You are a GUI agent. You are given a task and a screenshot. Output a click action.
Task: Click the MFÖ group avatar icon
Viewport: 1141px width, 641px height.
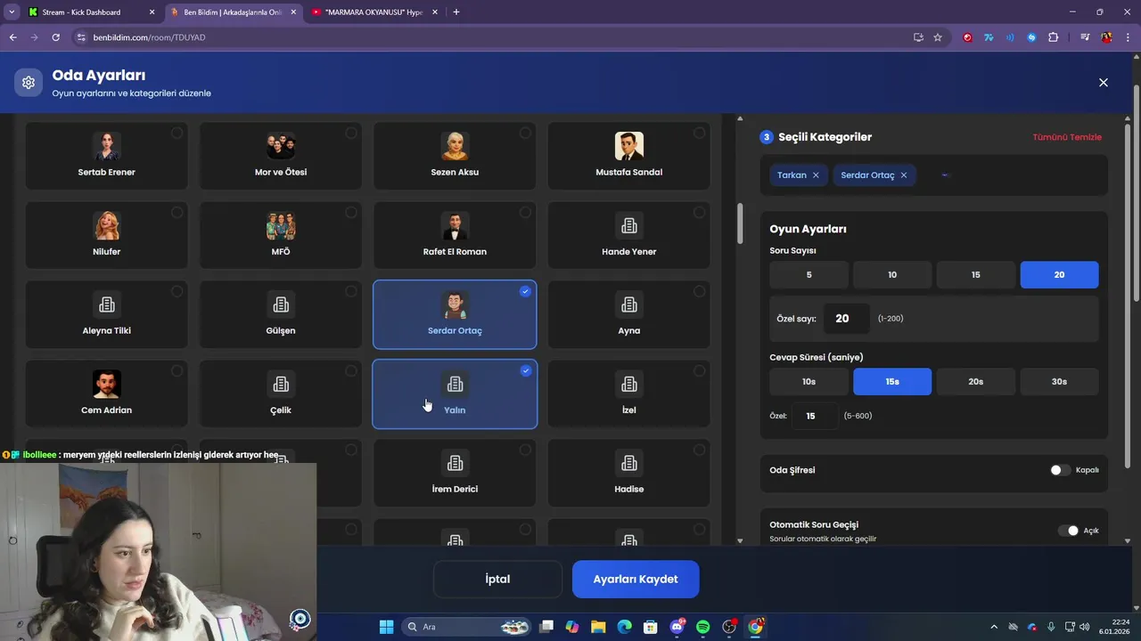tap(281, 225)
